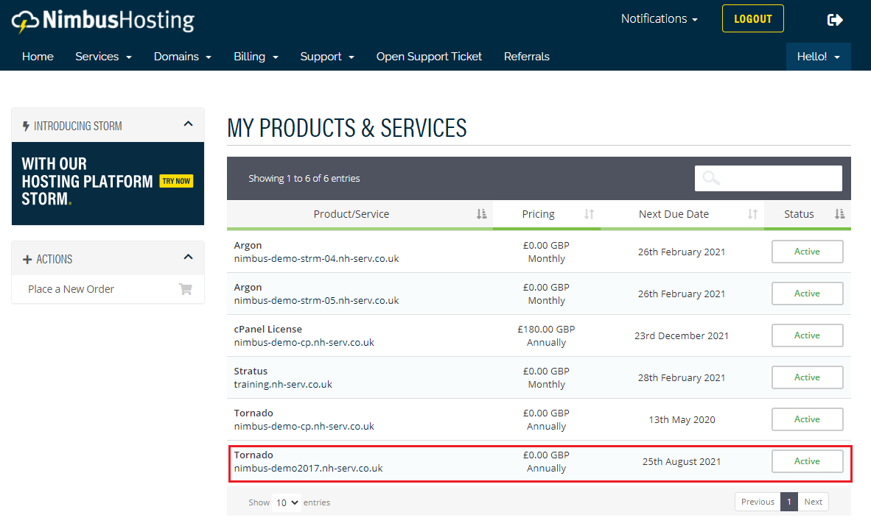Viewport: 871px width, 526px height.
Task: Click Showing 1 to 6 of 6 entries text
Action: tap(304, 178)
